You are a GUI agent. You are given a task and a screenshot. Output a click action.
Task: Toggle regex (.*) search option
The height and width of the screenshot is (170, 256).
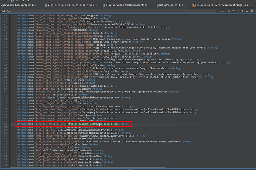point(238,11)
